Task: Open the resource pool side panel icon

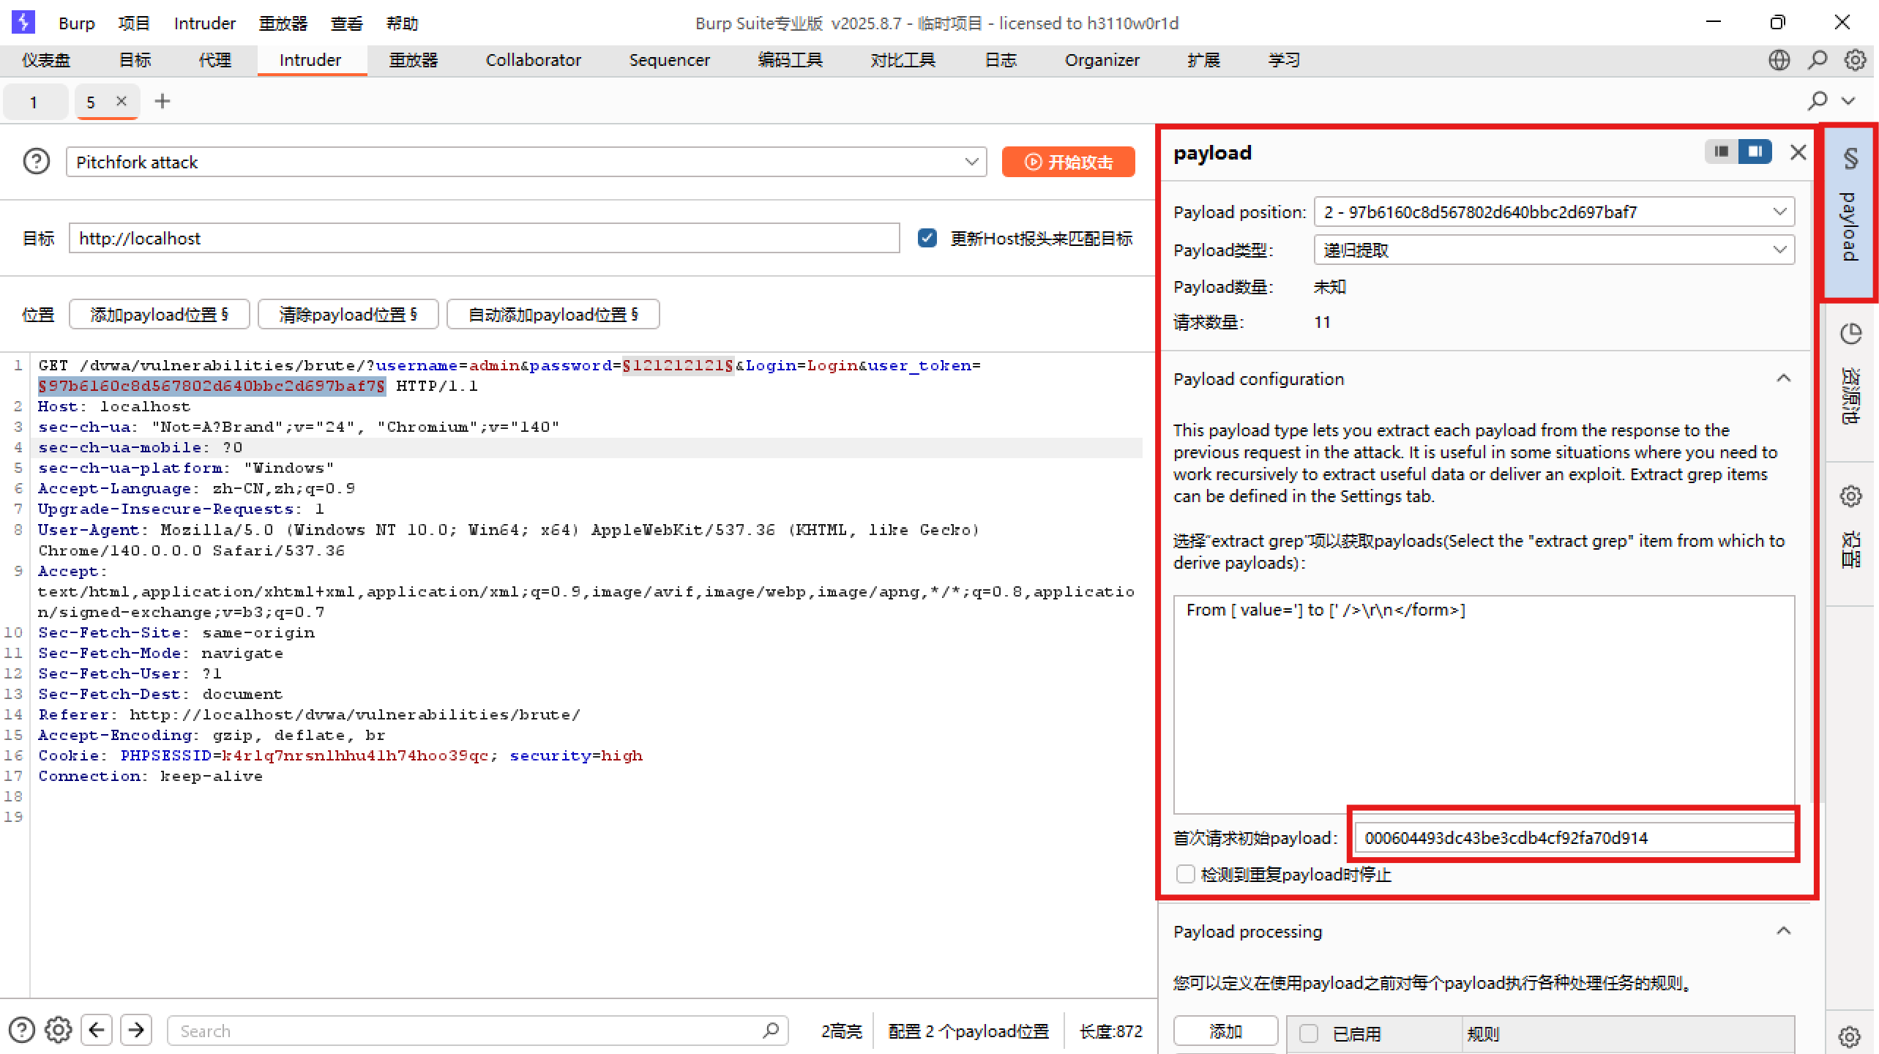Action: click(1850, 334)
